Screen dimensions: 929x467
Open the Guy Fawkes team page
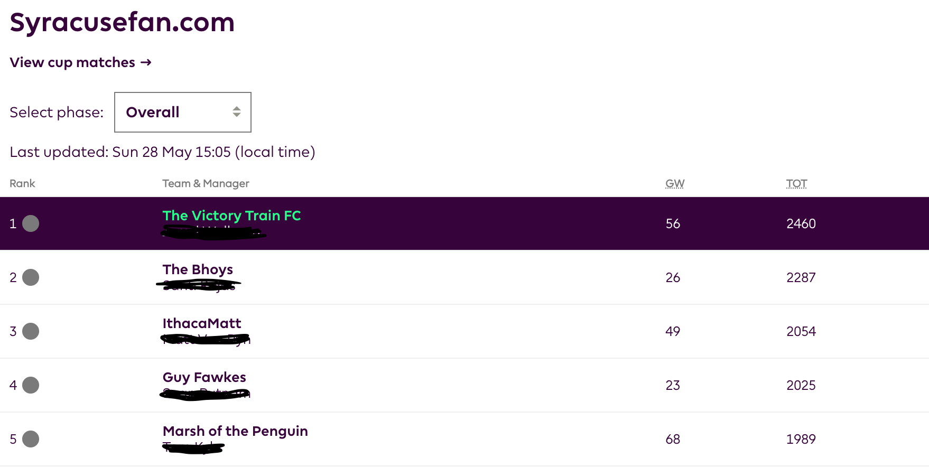(203, 377)
